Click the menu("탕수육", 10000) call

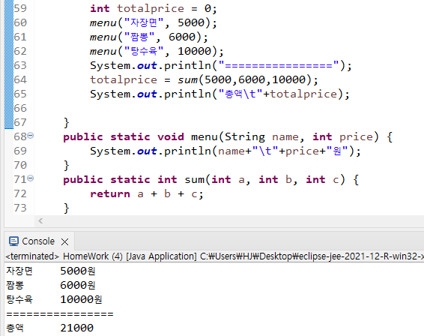[x=157, y=52]
